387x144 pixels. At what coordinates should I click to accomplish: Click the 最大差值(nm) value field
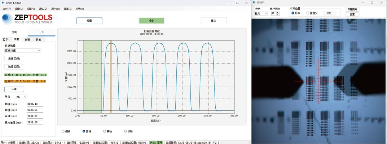35,122
